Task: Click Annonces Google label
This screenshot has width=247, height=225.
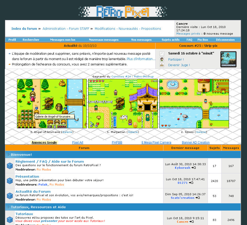Action: pyautogui.click(x=44, y=143)
